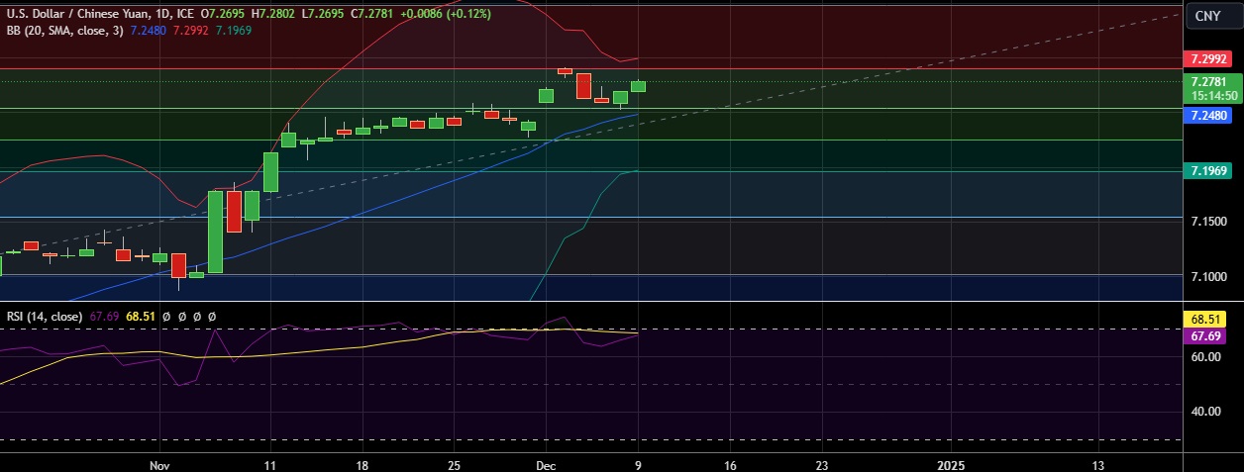Click the Nov label on time axis
The image size is (1244, 472).
160,464
